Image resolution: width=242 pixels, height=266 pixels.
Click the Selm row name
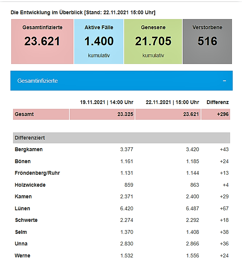21,232
